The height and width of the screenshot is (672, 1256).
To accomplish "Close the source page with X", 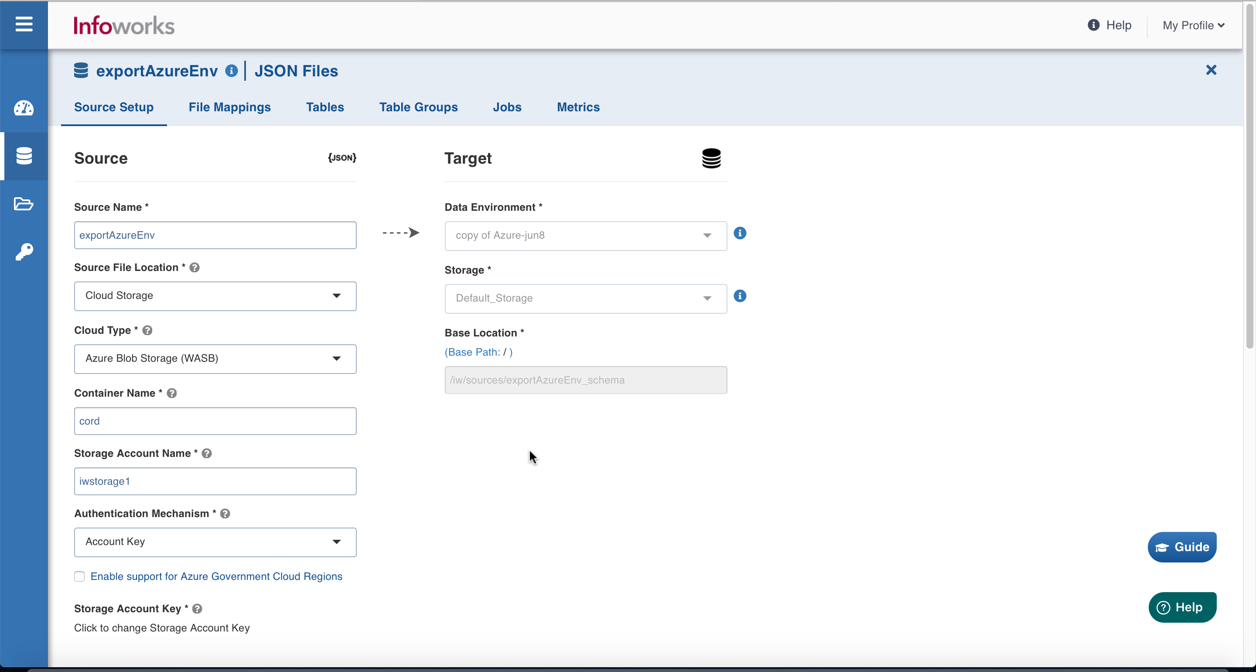I will pos(1211,70).
